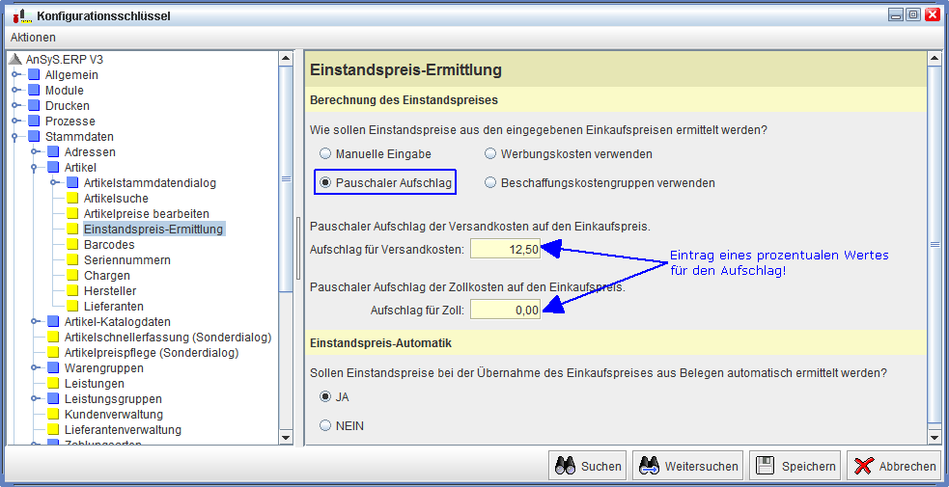Choose Werbungskosten verwenden radio button
The image size is (949, 487).
[x=490, y=153]
